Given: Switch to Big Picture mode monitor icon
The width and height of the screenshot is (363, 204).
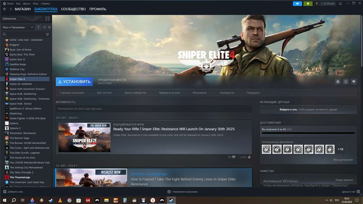Looking at the screenshot, I should (340, 4).
